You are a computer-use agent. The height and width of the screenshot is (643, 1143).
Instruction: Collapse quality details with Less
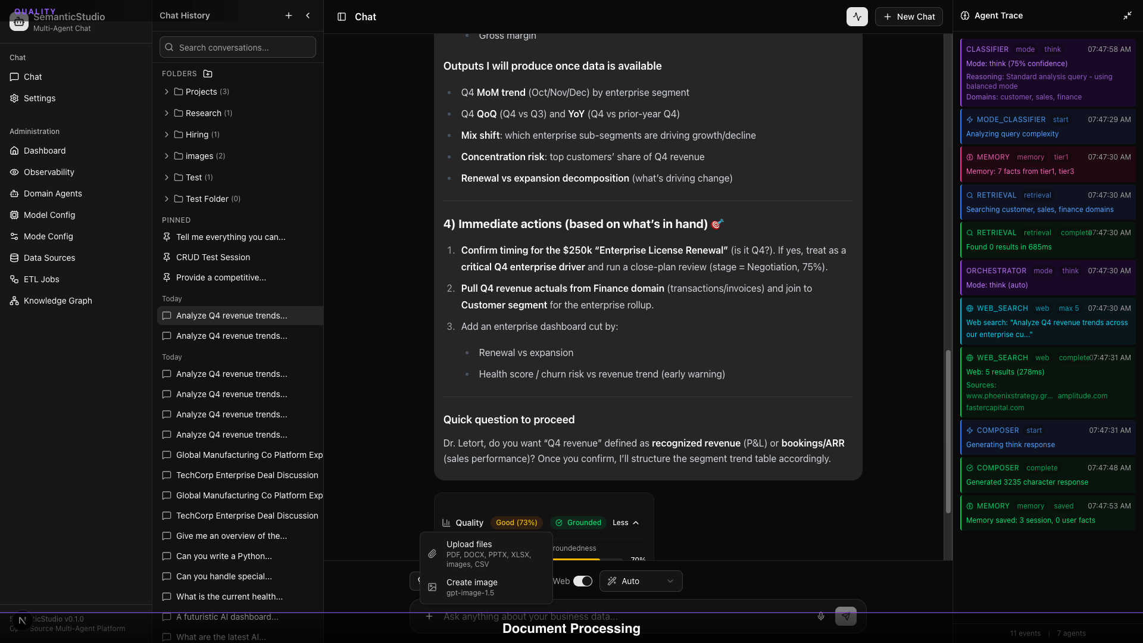pos(625,523)
